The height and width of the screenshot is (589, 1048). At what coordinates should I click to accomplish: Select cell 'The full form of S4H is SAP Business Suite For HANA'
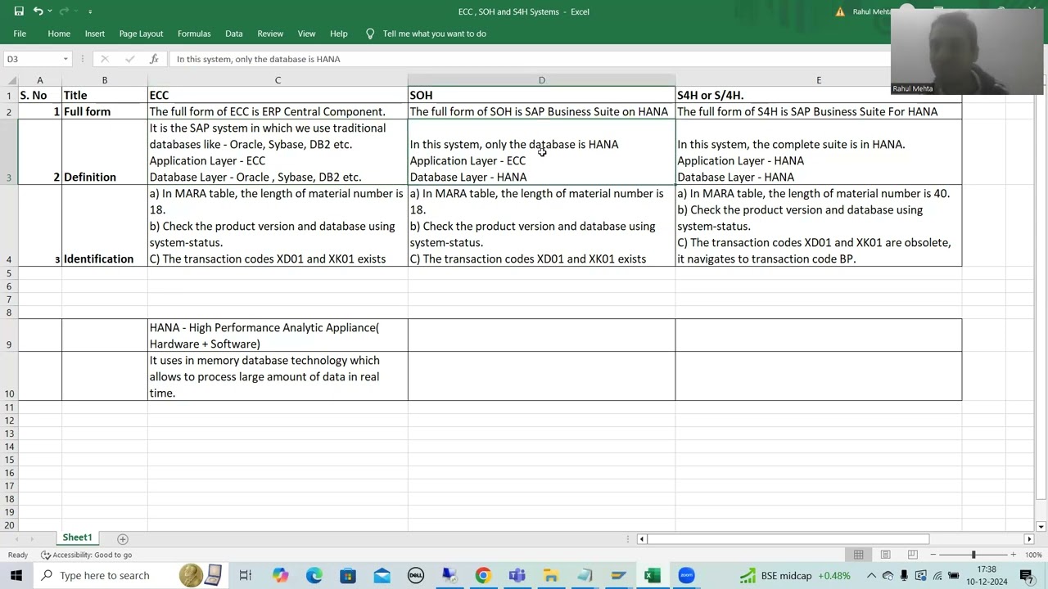[x=819, y=111]
